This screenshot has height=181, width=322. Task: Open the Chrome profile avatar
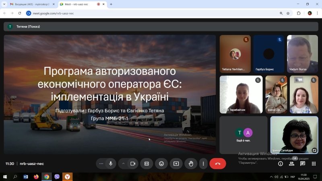(310, 13)
